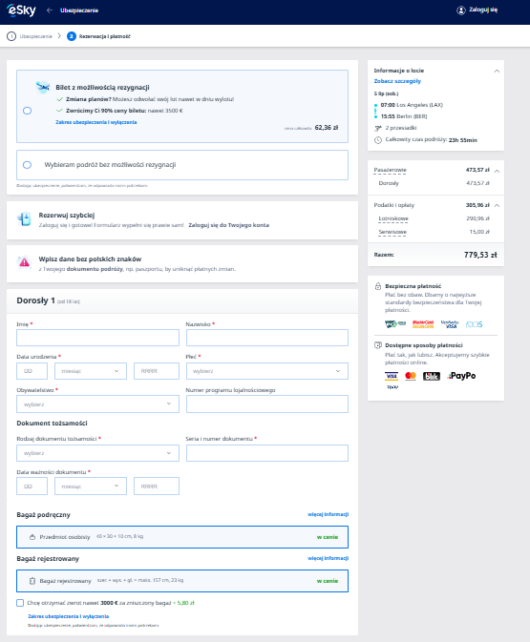This screenshot has height=642, width=530.
Task: Collapse the Pasażerowie price section
Action: tap(497, 171)
